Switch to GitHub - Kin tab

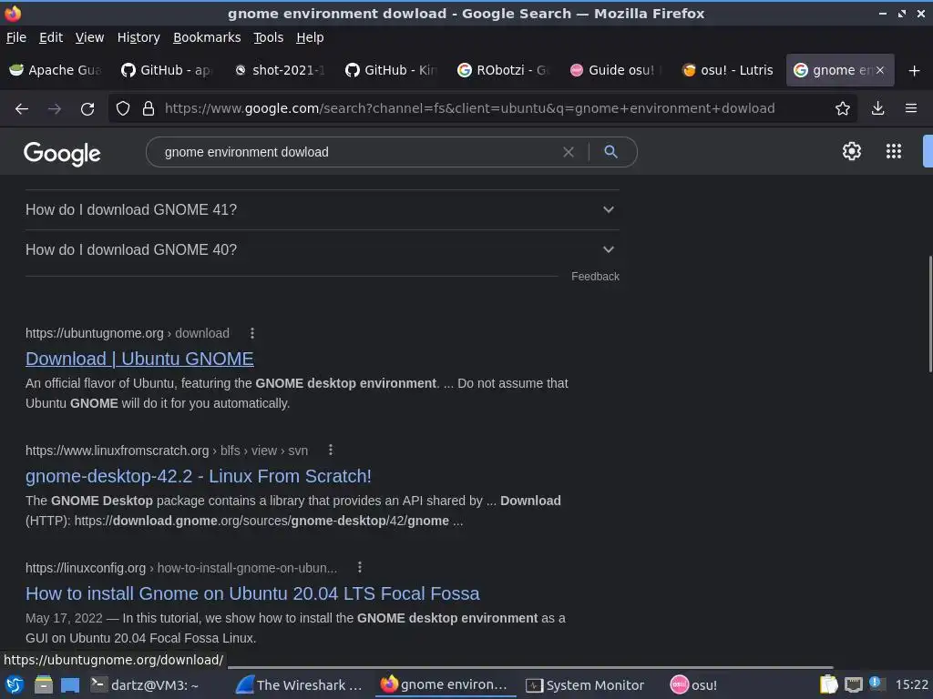(x=391, y=70)
